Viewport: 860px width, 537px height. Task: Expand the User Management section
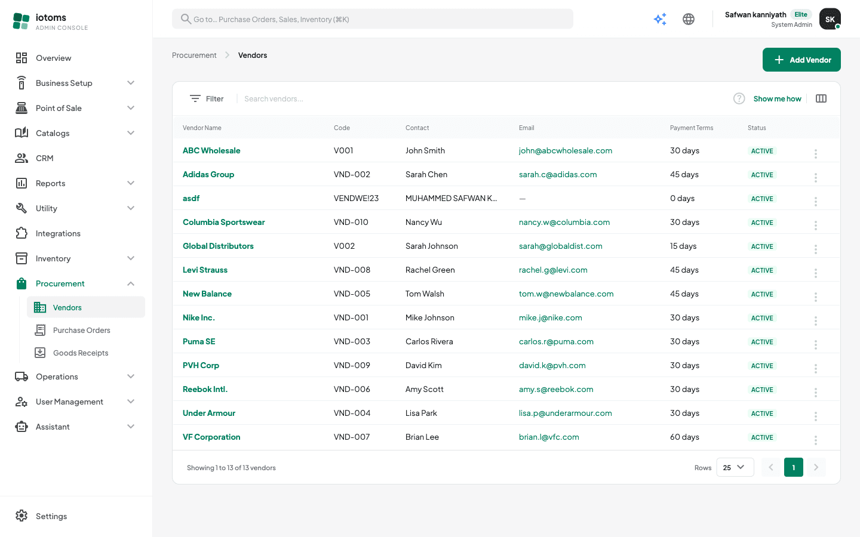(x=131, y=402)
